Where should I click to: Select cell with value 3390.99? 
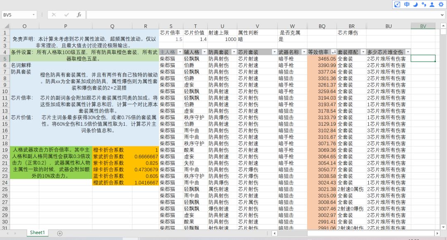(x=322, y=65)
